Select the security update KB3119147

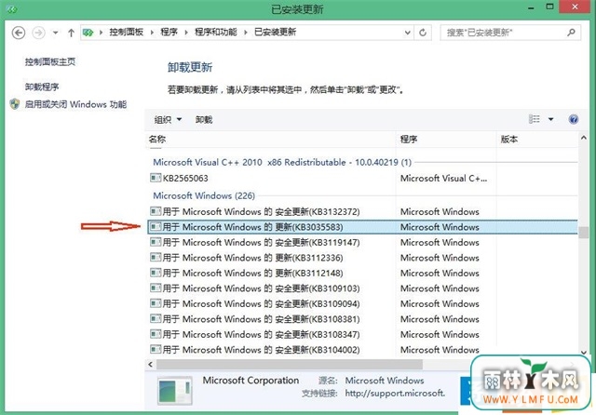coord(362,242)
